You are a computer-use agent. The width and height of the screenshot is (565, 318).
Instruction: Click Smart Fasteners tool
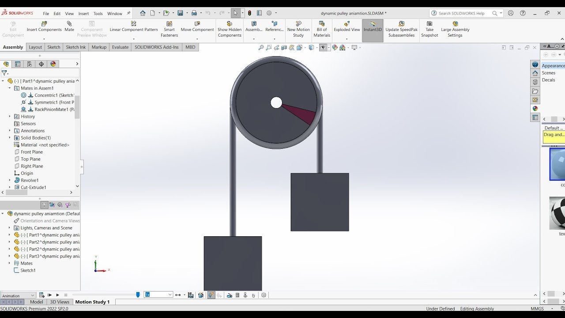(x=169, y=29)
